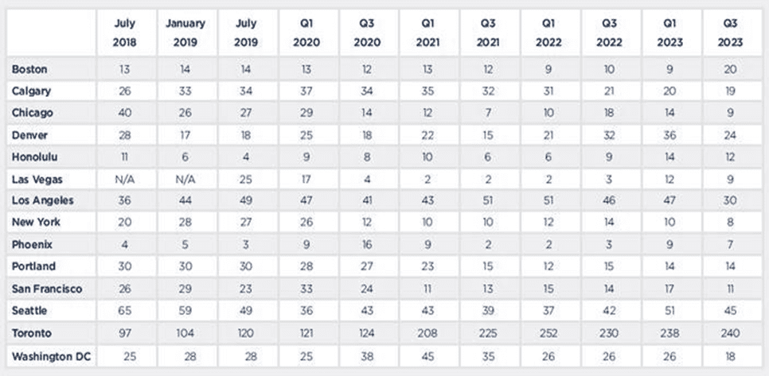The width and height of the screenshot is (769, 376).
Task: Click the Las Vegas row label
Action: coord(37,180)
